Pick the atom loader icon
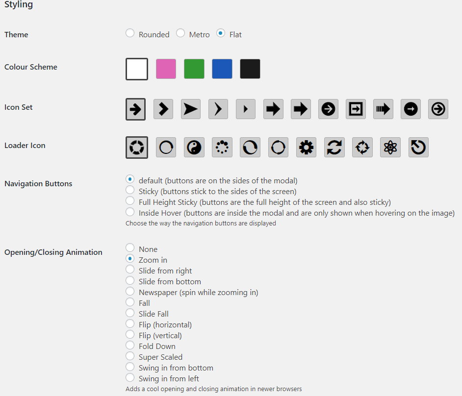Screen dimensions: 462x396 coord(390,147)
